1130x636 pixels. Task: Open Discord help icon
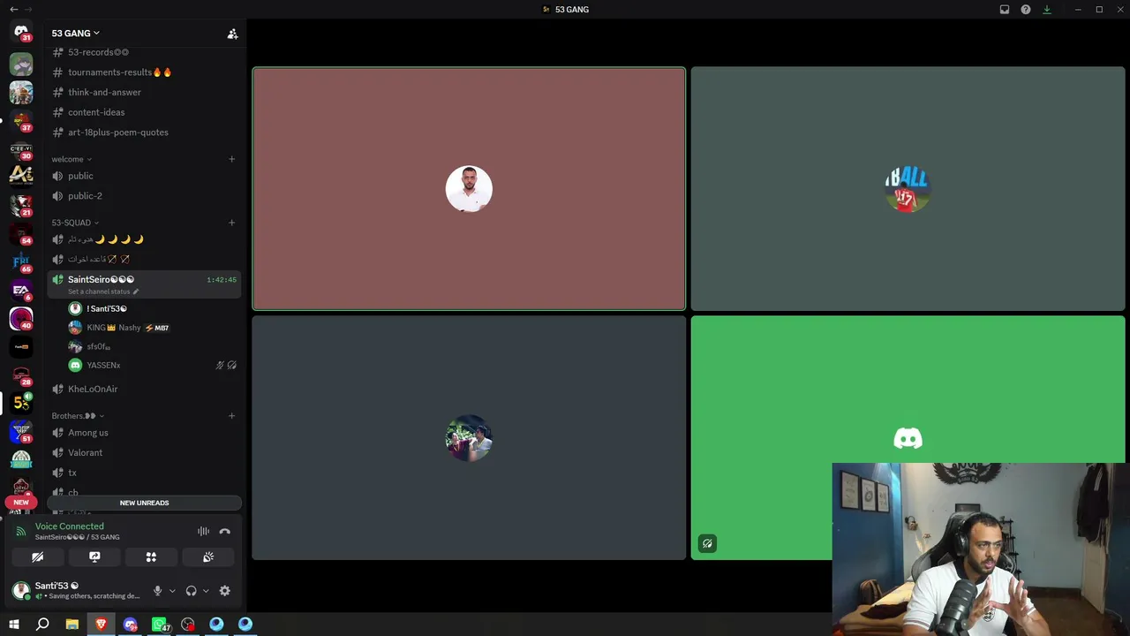pos(1026,10)
